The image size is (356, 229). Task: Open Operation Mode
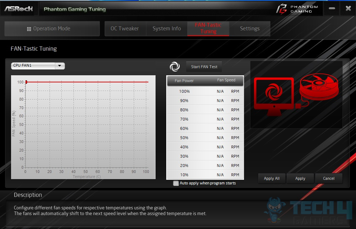[x=52, y=29]
